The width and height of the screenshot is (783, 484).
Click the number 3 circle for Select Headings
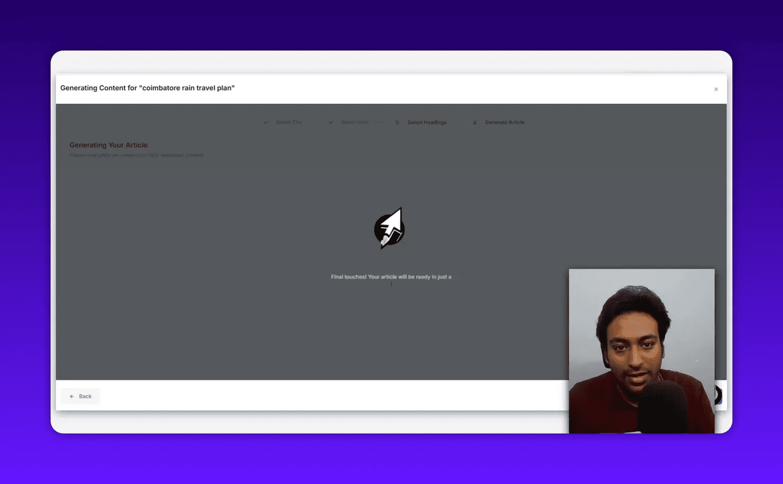(x=397, y=122)
